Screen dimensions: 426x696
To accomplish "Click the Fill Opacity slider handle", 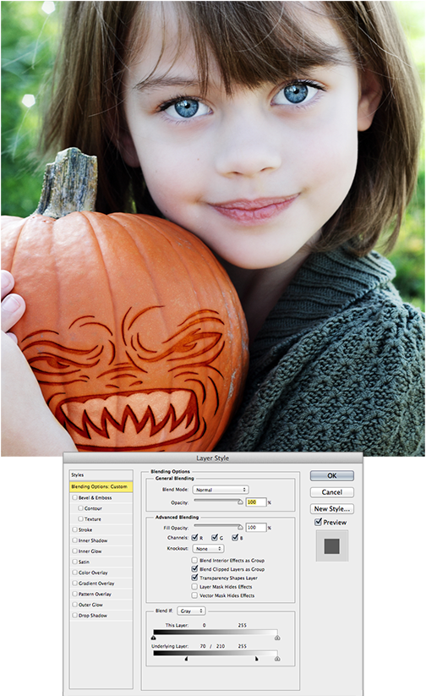I will [x=241, y=528].
